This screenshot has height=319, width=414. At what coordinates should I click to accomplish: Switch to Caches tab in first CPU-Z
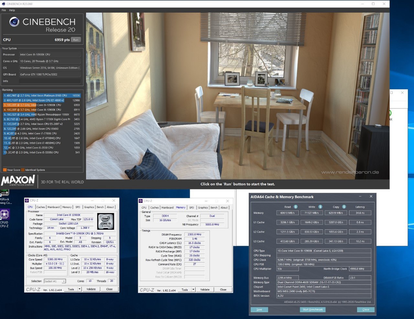click(41, 207)
